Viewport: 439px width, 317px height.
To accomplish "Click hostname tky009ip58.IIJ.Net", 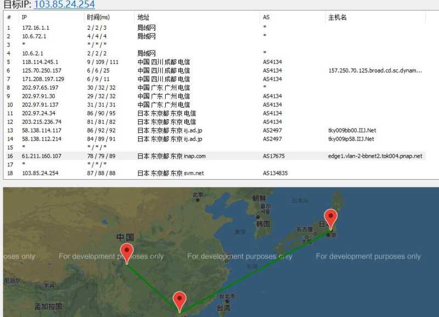I will tap(351, 139).
